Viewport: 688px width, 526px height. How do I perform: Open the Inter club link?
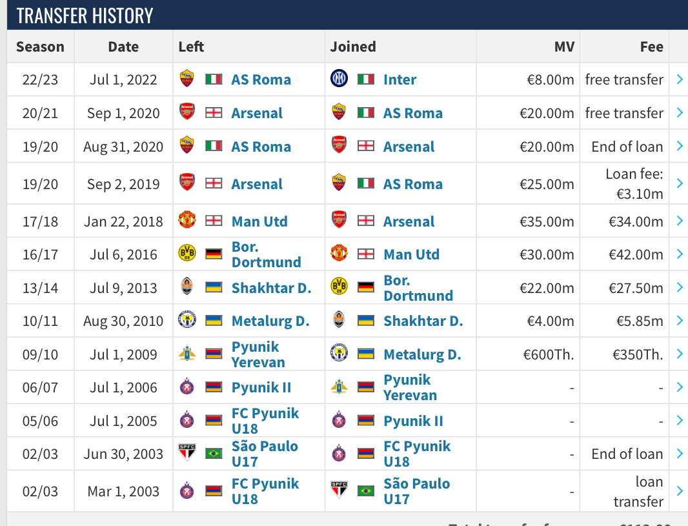coord(400,79)
